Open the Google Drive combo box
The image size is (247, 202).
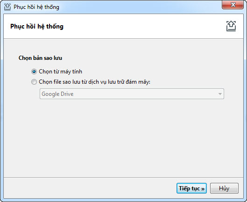132,94
